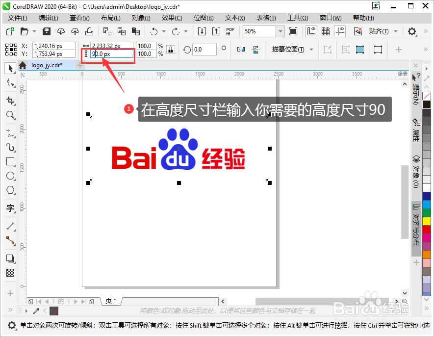Open the 位图(B) menu
Viewport: 434px width, 337px height.
coord(204,18)
